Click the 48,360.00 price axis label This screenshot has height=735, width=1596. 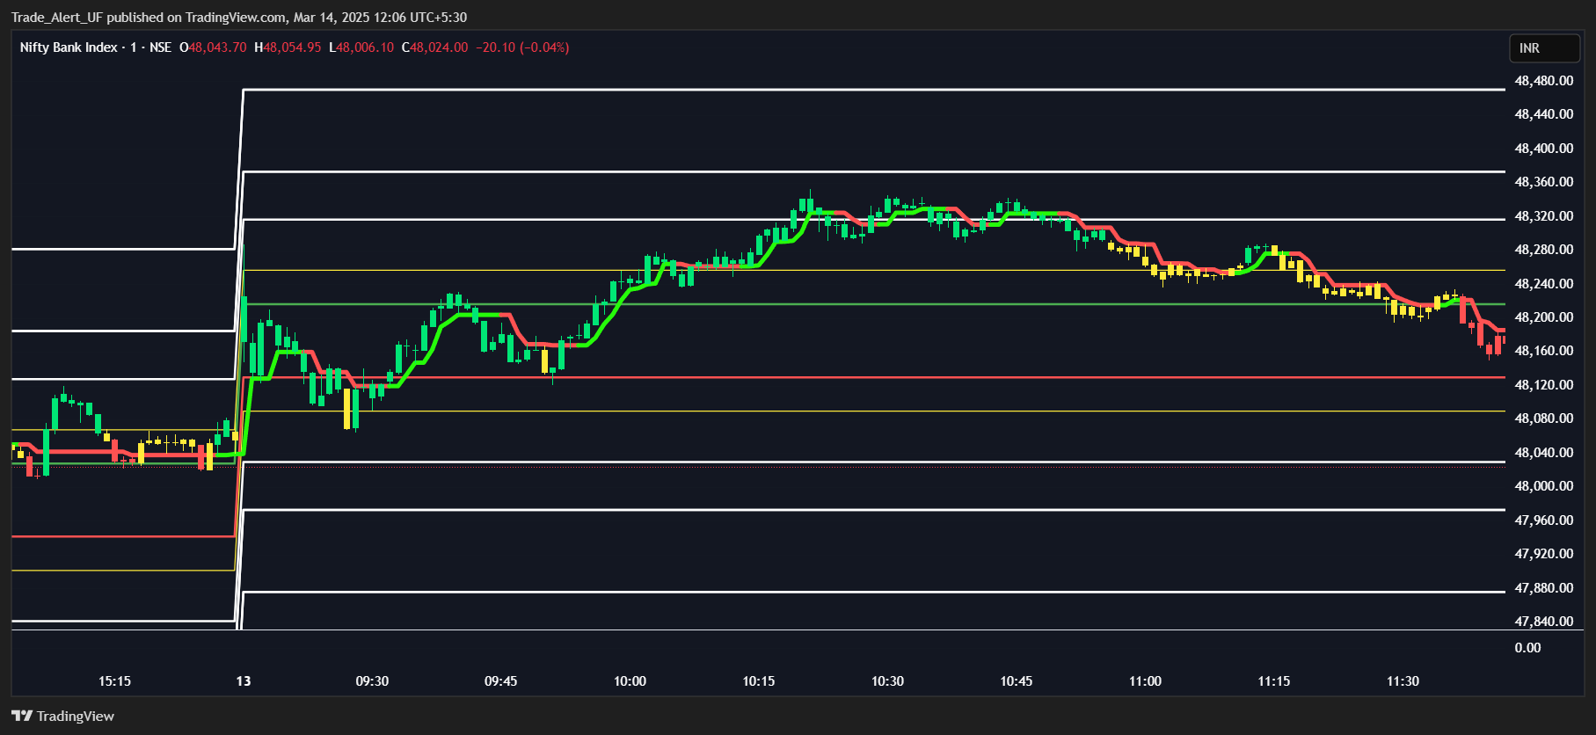pyautogui.click(x=1543, y=182)
